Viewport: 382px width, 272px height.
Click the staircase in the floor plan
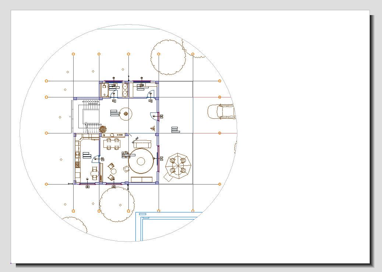tap(89, 117)
